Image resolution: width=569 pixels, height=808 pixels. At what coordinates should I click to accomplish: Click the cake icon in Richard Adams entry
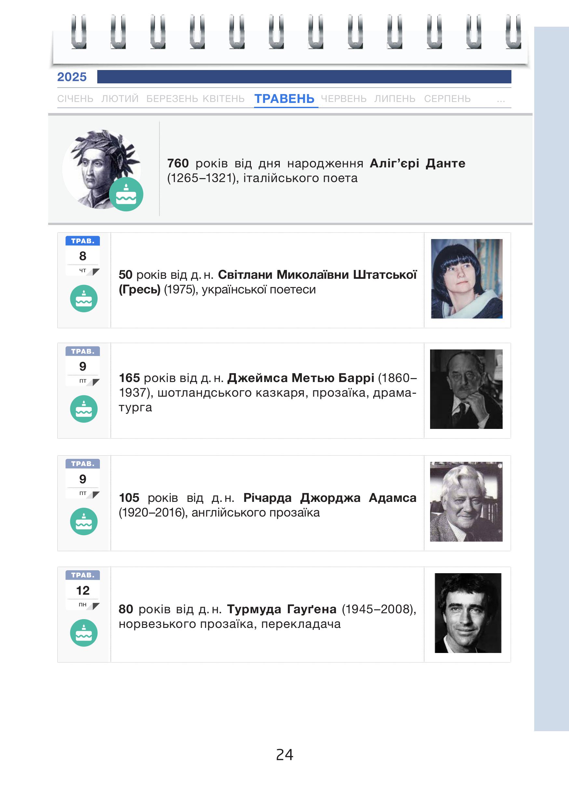[84, 521]
